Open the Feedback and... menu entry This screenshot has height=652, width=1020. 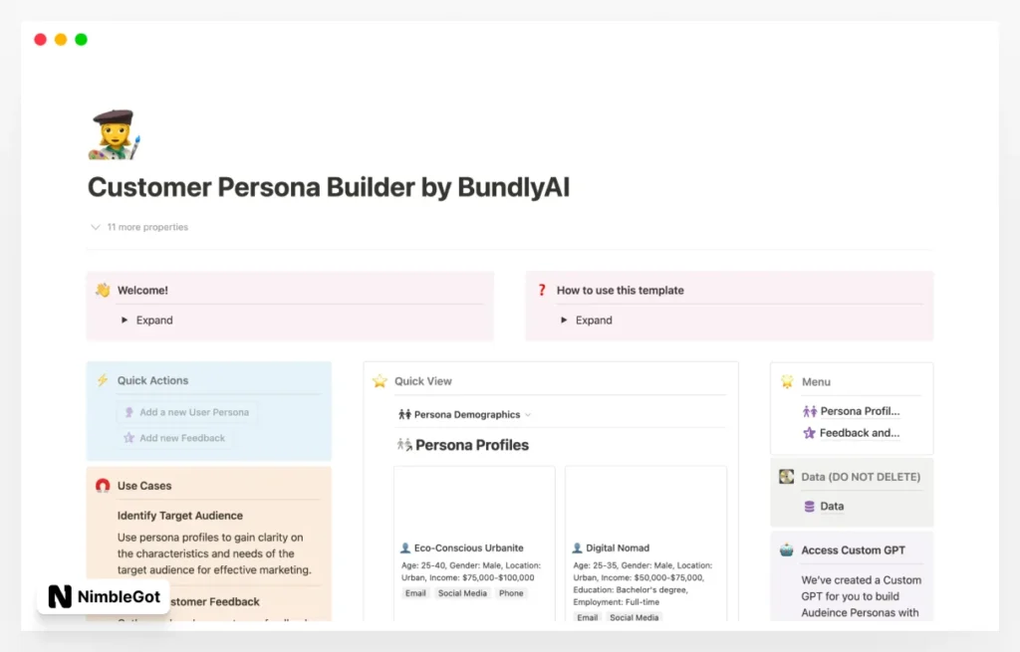857,432
